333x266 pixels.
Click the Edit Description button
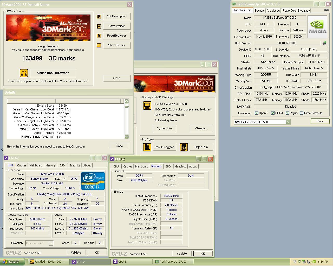117,17
